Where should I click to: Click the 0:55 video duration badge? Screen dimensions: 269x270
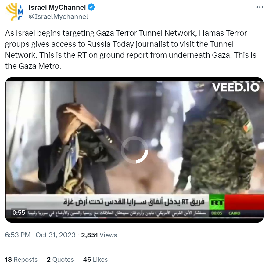click(19, 213)
